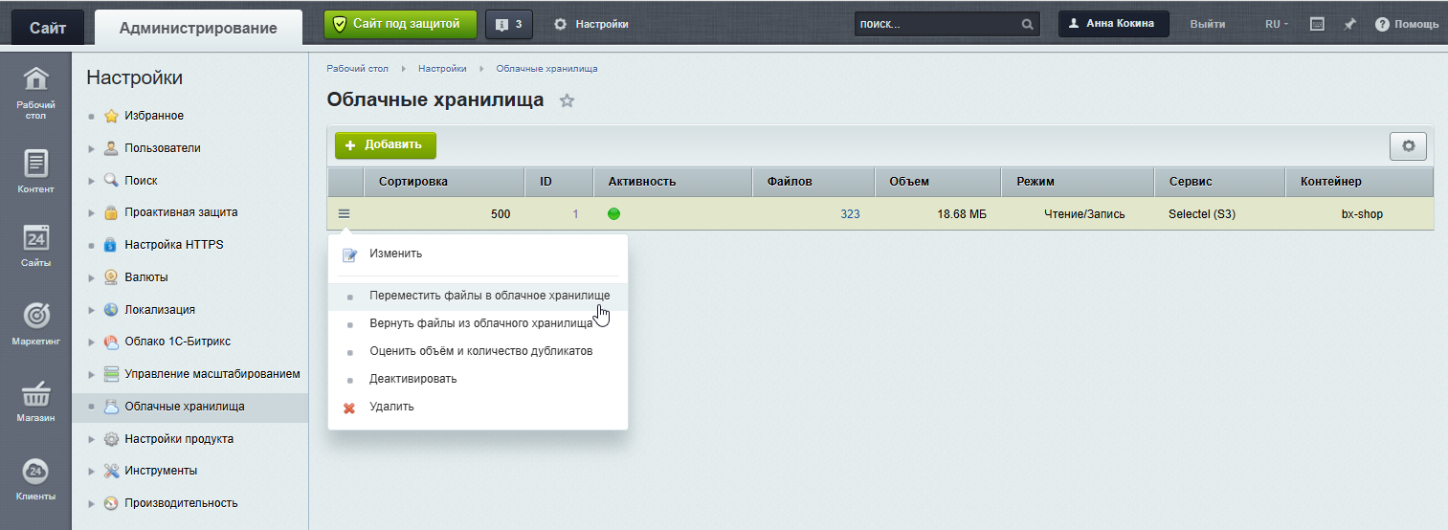Viewport: 1448px width, 530px height.
Task: Click the Выйти logout link
Action: (1207, 24)
